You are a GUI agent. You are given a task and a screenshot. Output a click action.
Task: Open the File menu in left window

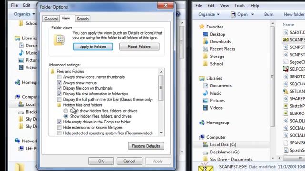click(x=14, y=5)
